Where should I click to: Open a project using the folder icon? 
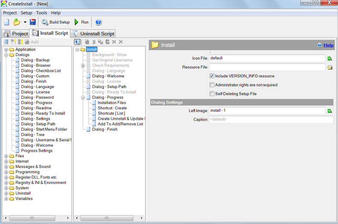point(17,22)
